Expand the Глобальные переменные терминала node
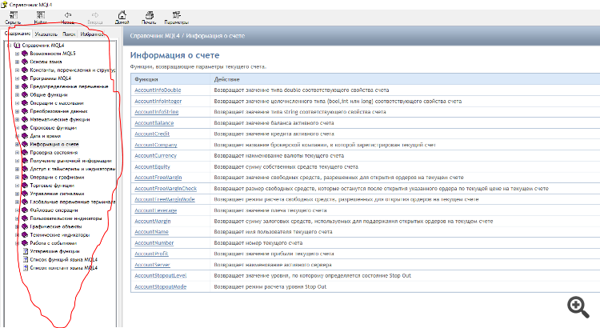600x328 pixels. (17, 202)
